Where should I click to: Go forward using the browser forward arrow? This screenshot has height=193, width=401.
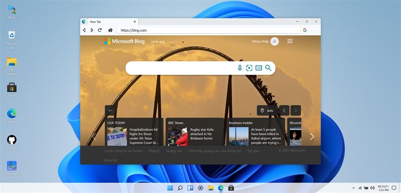point(92,30)
